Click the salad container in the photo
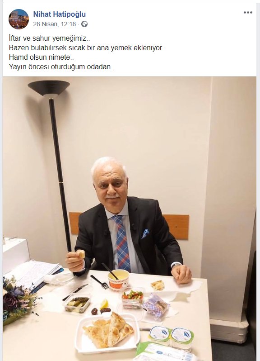The width and height of the screenshot is (260, 361). (133, 299)
